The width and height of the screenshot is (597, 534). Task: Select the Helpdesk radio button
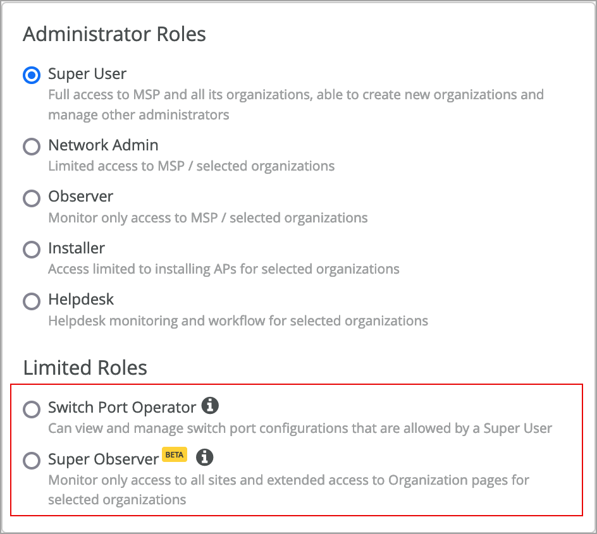[x=32, y=301]
